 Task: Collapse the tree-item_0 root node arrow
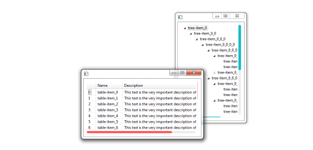coord(185,28)
